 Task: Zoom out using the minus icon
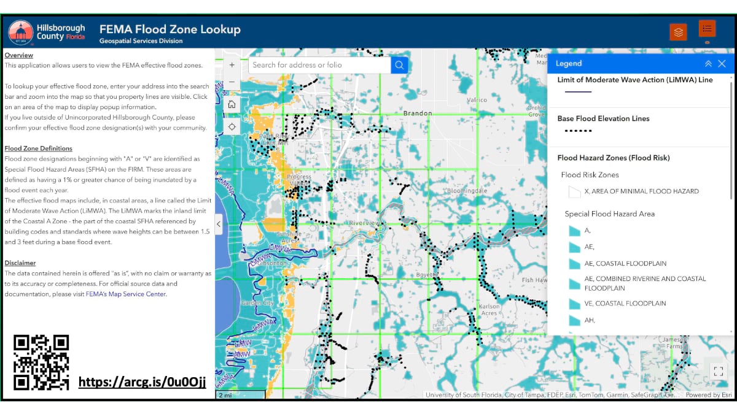[x=232, y=82]
